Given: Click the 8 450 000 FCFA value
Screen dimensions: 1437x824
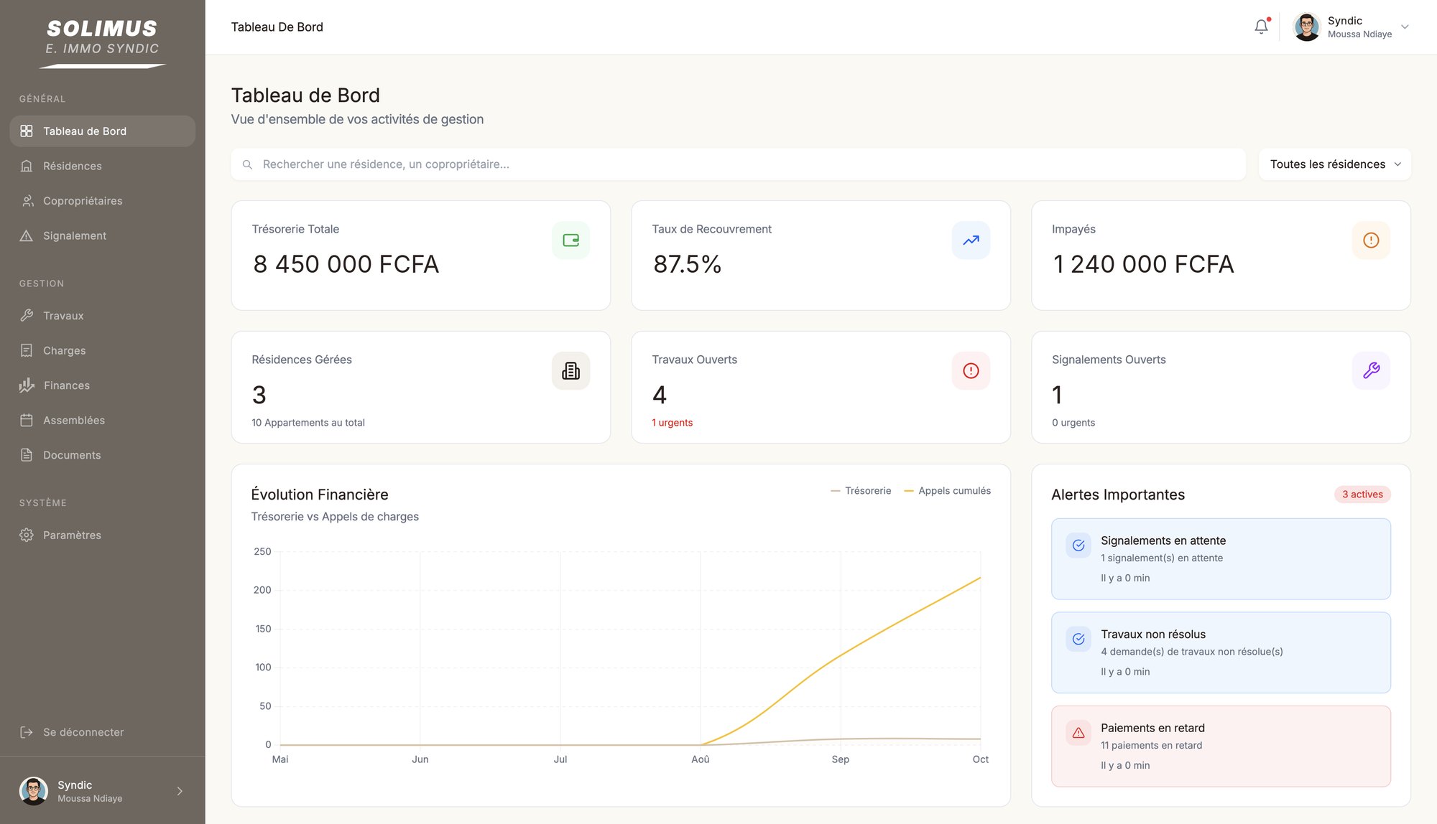Looking at the screenshot, I should tap(346, 264).
